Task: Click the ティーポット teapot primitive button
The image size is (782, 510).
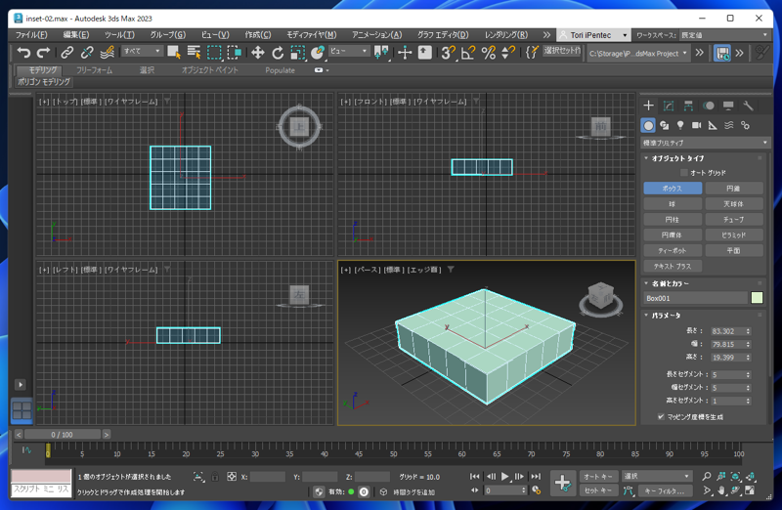Action: tap(673, 251)
